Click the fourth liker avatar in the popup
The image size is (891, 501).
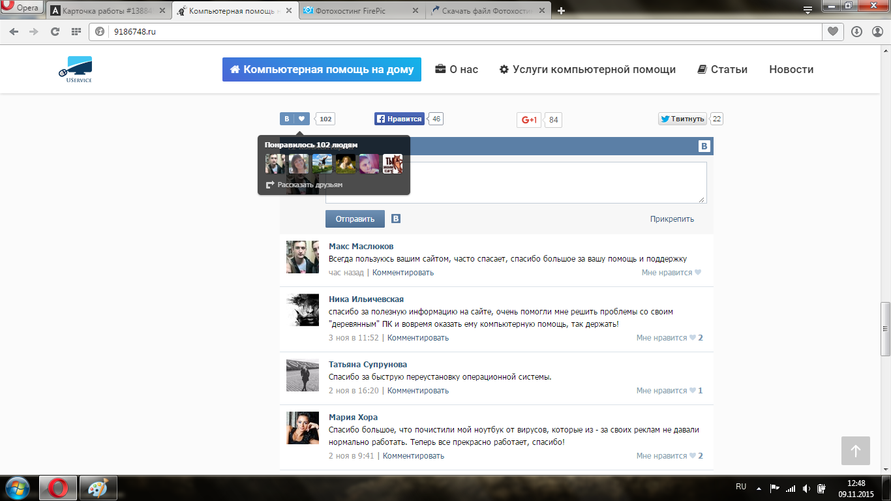point(346,164)
